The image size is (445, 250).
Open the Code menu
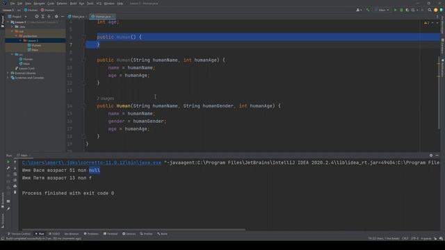click(51, 3)
